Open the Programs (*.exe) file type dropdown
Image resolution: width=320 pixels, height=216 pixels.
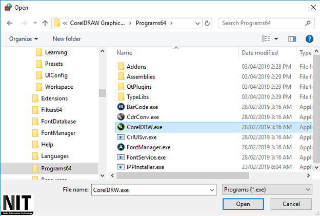point(267,190)
